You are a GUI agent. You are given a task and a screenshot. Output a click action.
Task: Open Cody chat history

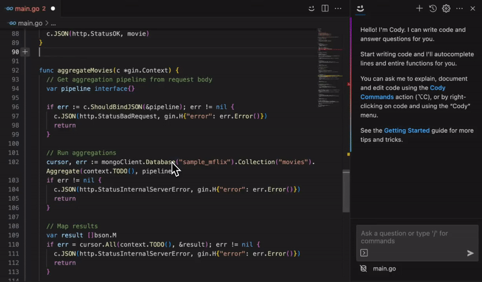[433, 8]
